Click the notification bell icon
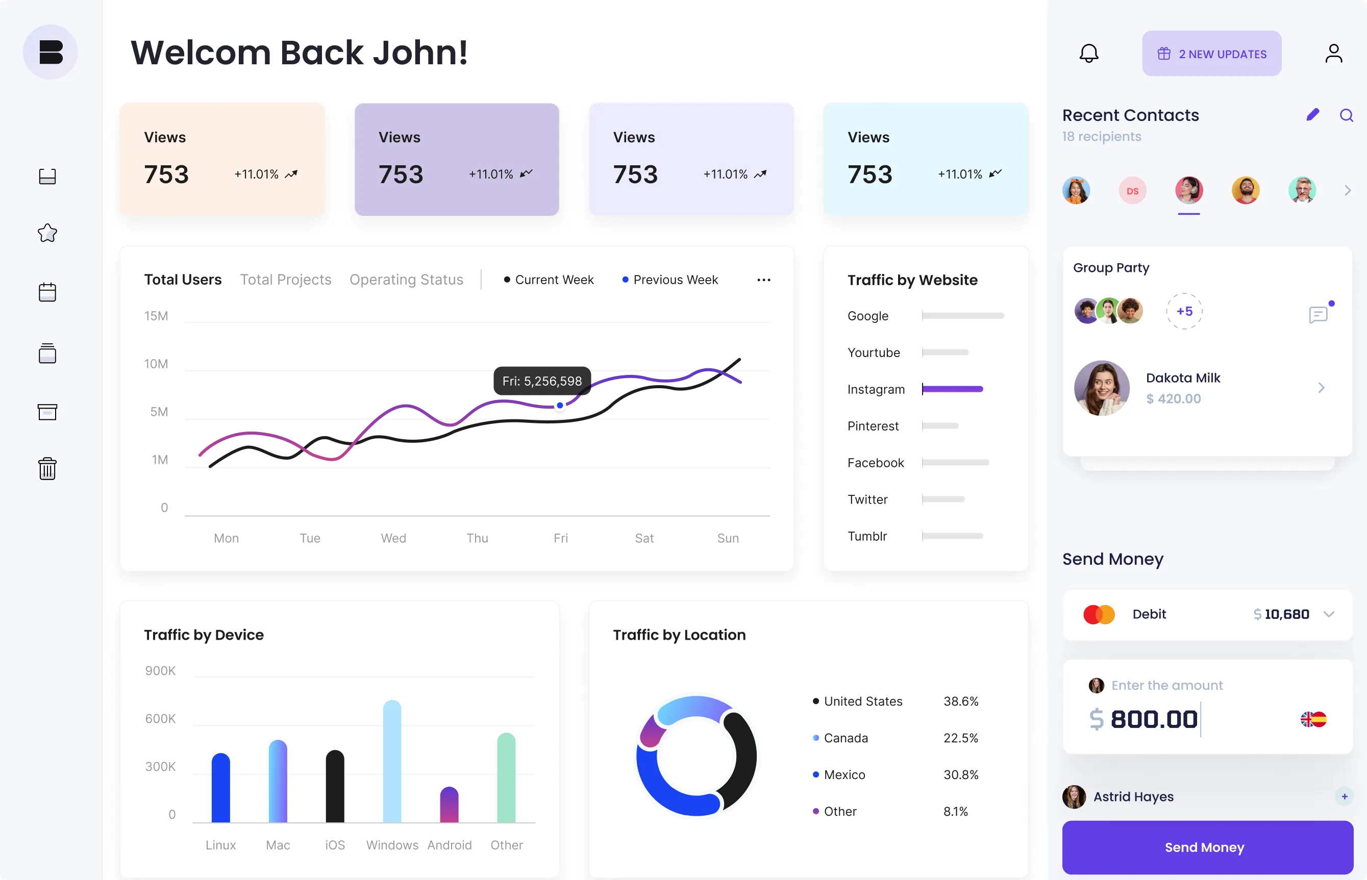Screen dimensions: 1367x880 1089,54
